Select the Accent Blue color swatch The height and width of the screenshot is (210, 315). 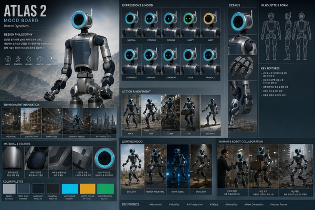pyautogui.click(x=70, y=188)
